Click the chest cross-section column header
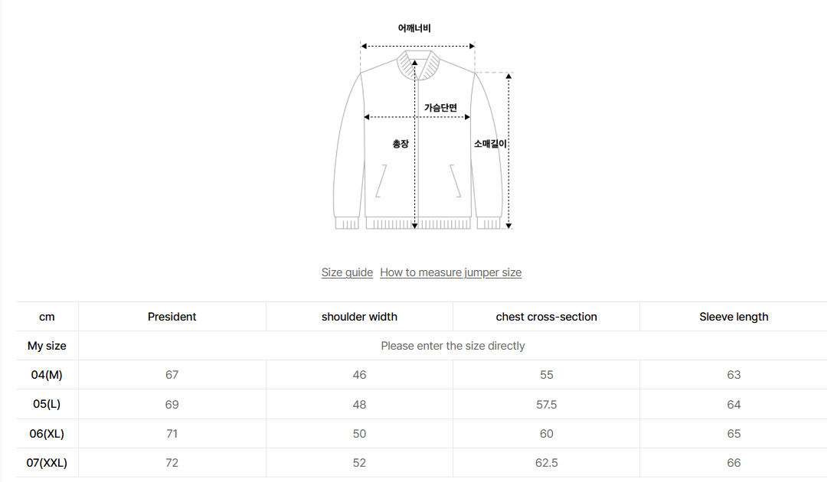The width and height of the screenshot is (834, 482). pyautogui.click(x=546, y=316)
